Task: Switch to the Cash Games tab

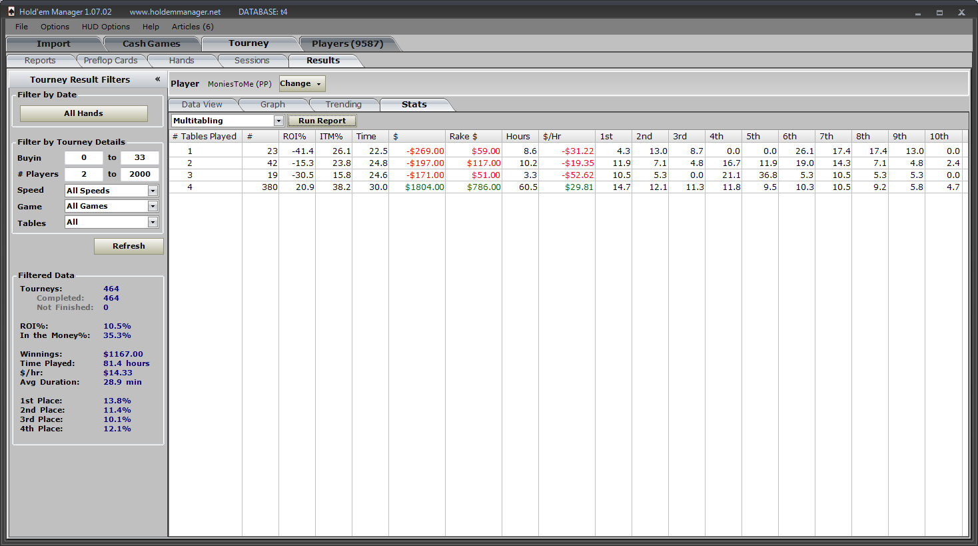Action: (x=151, y=44)
